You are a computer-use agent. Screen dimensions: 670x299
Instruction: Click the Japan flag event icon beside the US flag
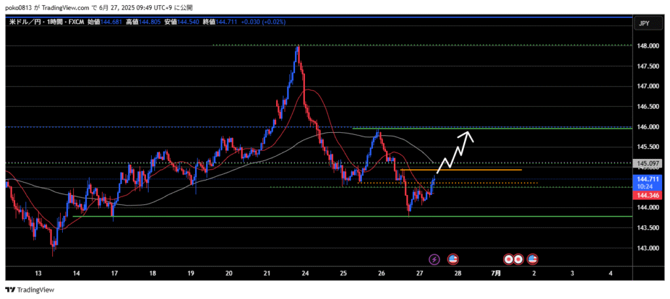[x=518, y=260]
